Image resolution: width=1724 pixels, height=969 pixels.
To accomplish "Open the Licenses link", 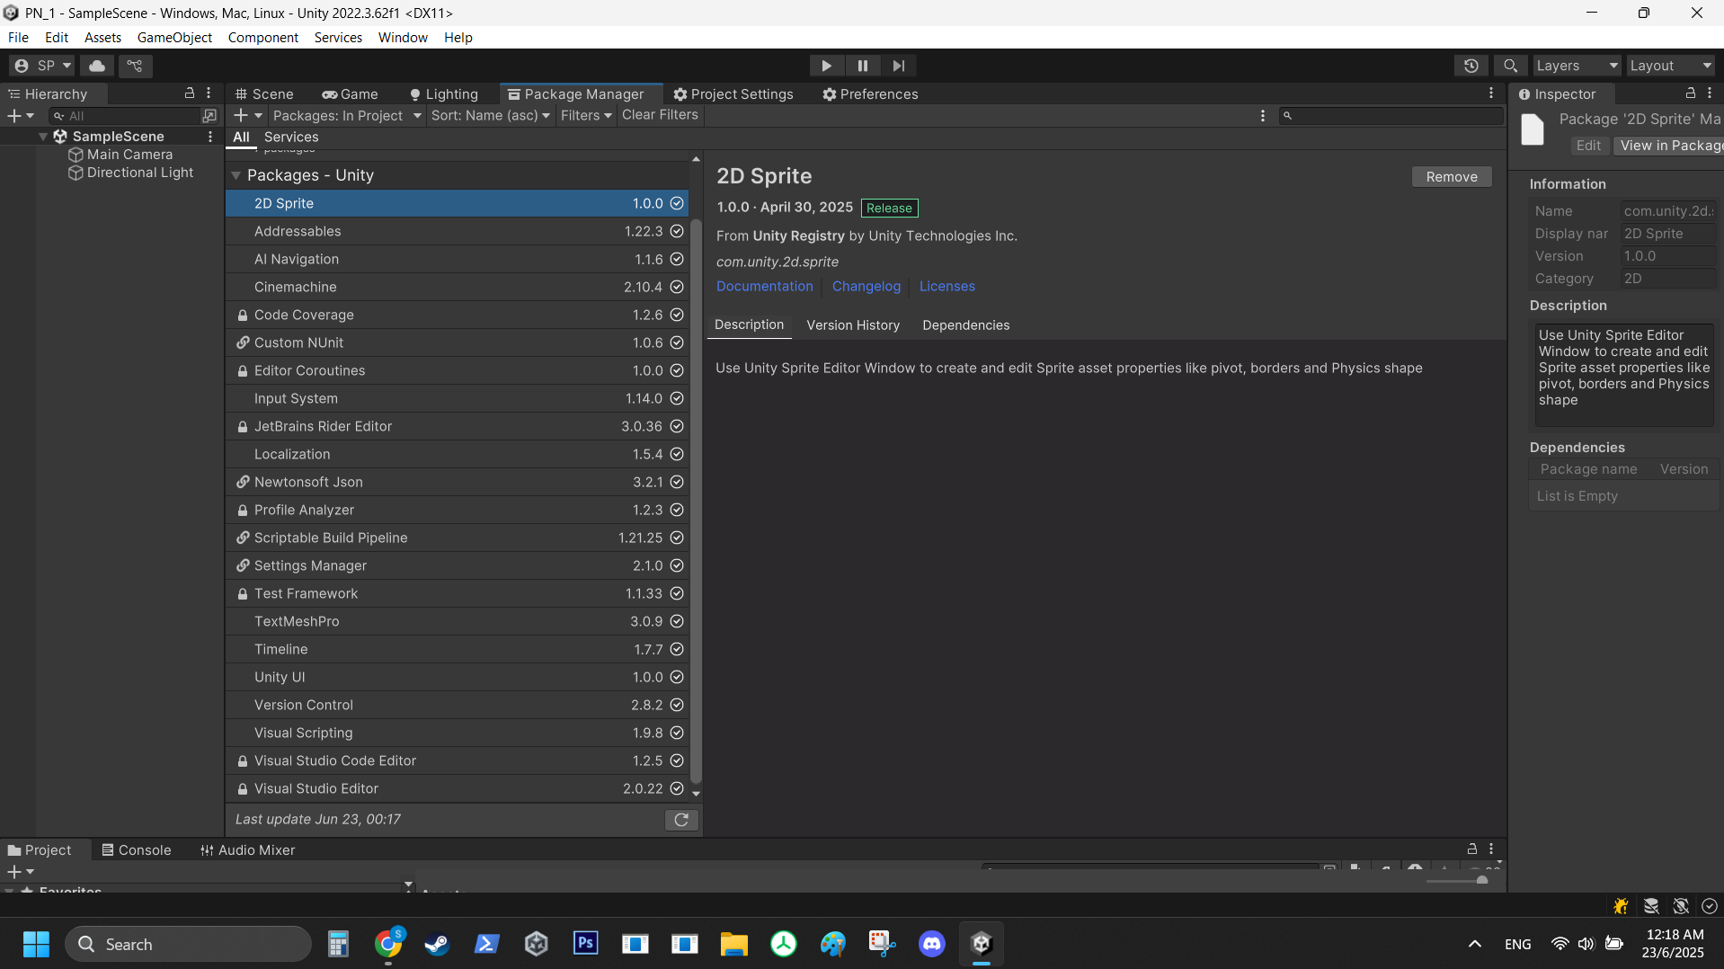I will tap(947, 287).
